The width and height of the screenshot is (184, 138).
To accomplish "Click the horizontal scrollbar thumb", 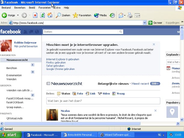I will coord(72,124).
